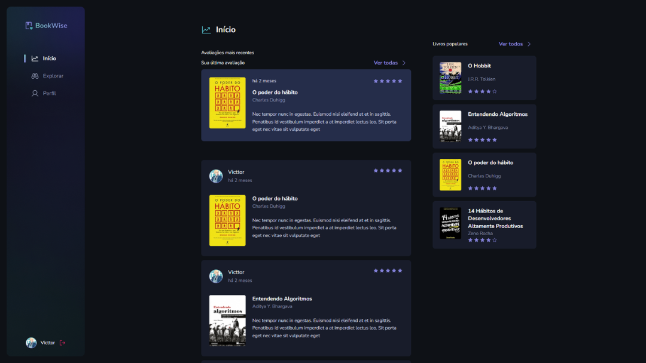Click Victtor's avatar in the Entendendo Algoritmos review

[x=216, y=276]
